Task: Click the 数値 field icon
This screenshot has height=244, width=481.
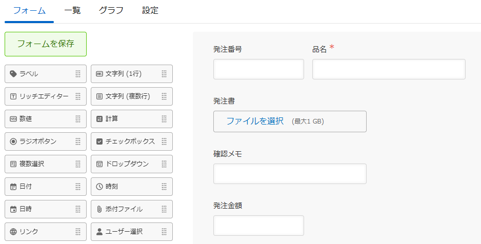Action: coord(13,119)
